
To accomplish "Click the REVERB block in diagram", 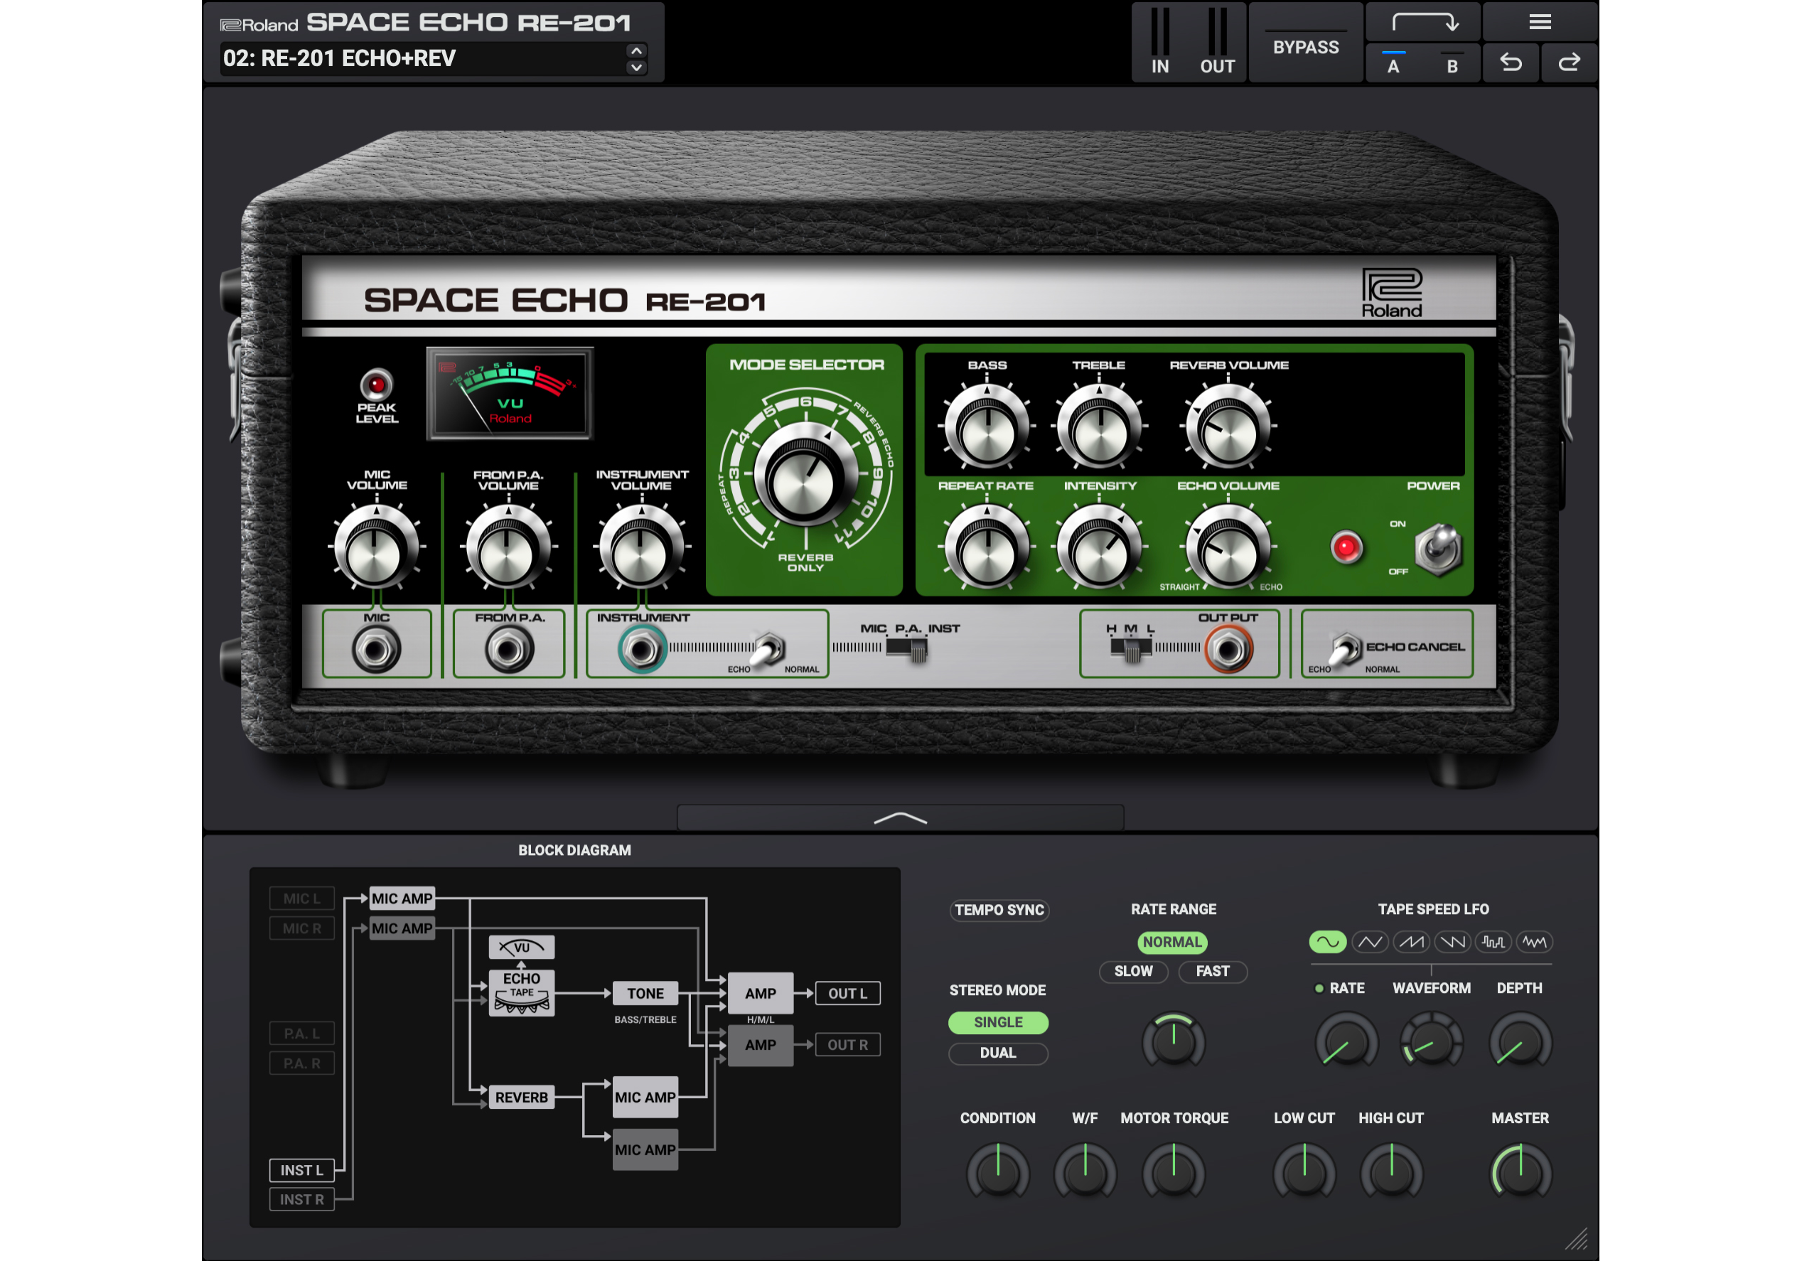I will tap(521, 1097).
